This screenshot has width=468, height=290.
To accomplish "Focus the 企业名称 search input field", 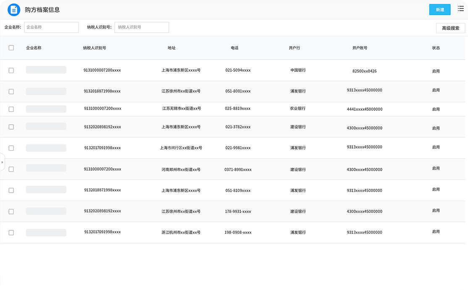I will [x=51, y=27].
